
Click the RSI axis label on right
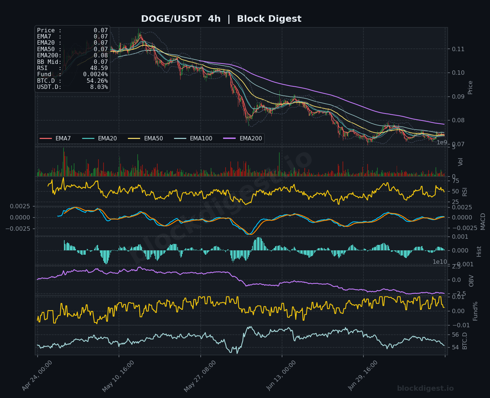[x=465, y=192]
